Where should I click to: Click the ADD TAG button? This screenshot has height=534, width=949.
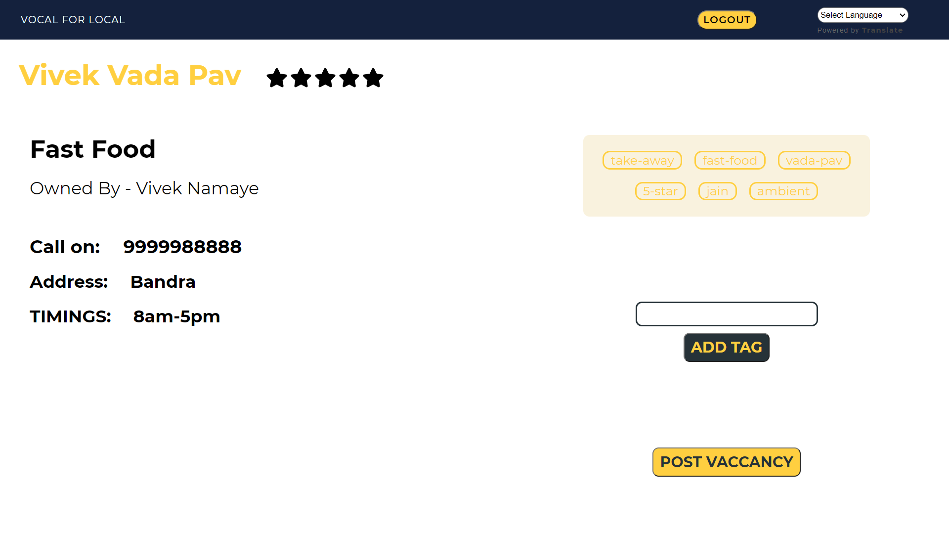pyautogui.click(x=726, y=347)
